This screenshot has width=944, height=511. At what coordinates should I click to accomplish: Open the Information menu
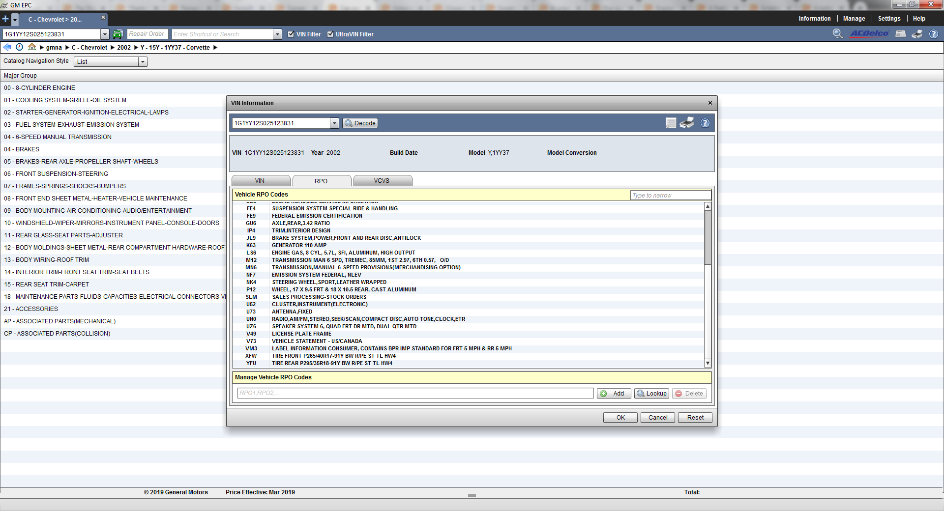tap(814, 19)
